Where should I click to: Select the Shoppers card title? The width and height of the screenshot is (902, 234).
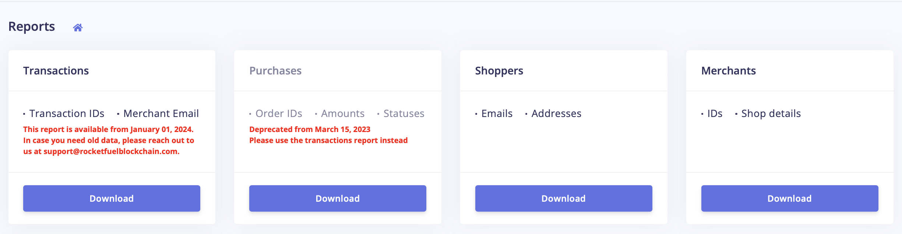[x=499, y=71]
